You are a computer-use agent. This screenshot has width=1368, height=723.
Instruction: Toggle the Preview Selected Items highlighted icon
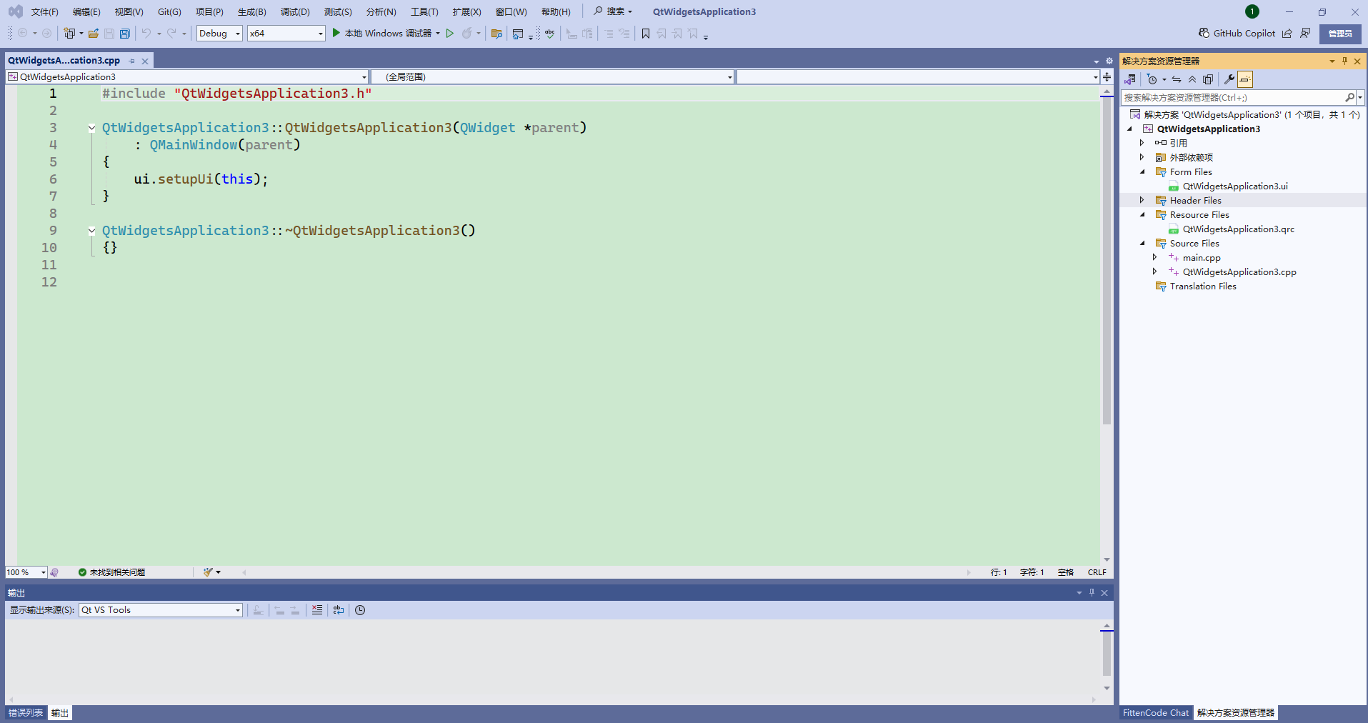click(x=1245, y=79)
